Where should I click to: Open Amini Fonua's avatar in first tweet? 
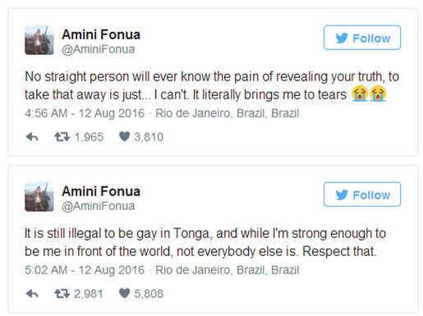click(x=39, y=40)
